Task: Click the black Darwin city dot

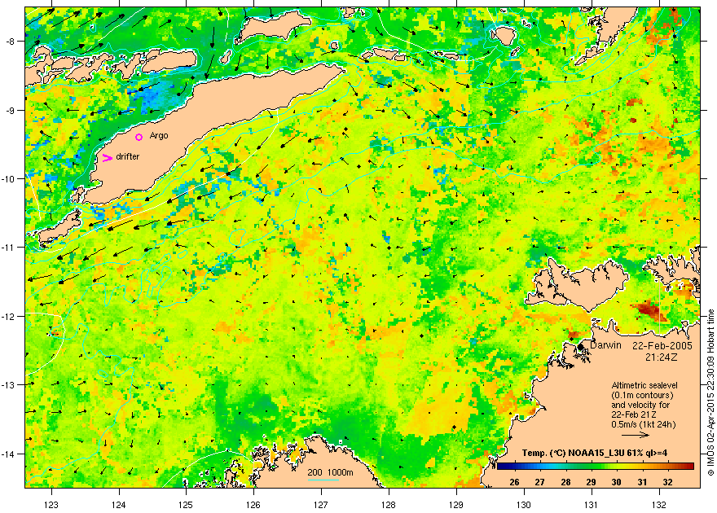Action: tap(580, 347)
